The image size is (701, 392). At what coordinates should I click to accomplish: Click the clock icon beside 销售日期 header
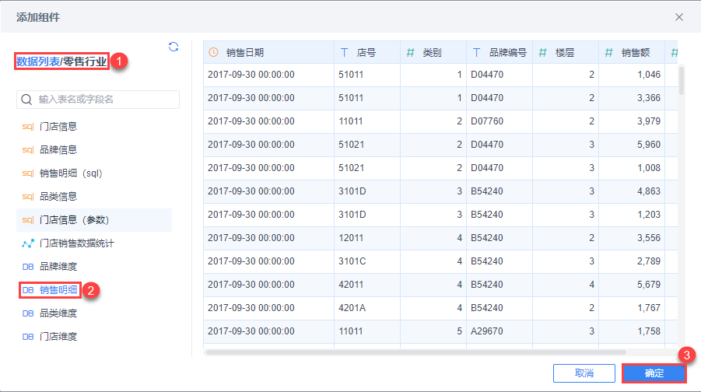[x=214, y=53]
